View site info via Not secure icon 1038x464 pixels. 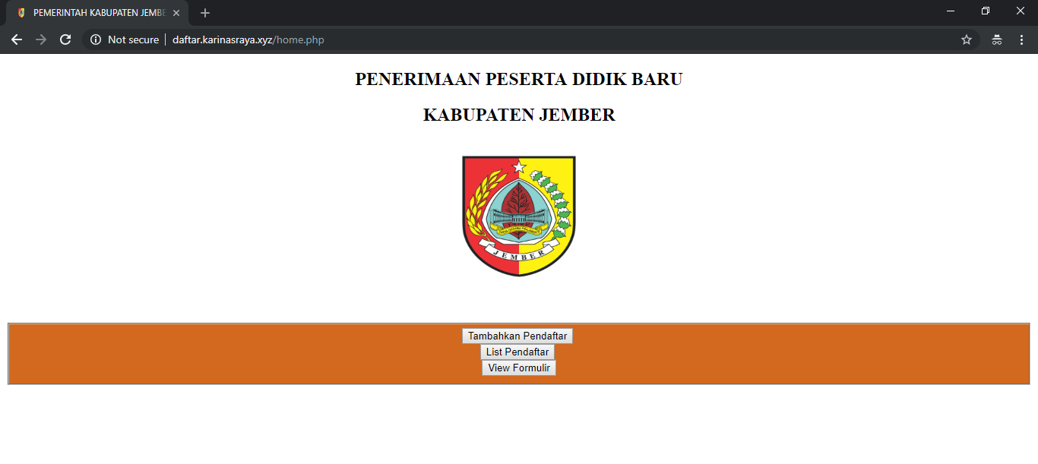(96, 39)
